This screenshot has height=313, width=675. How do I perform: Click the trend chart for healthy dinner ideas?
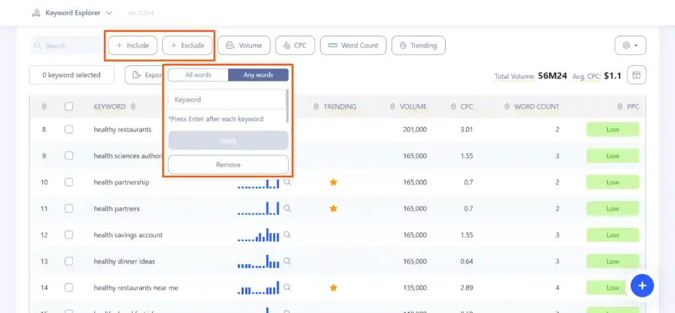[x=258, y=262]
